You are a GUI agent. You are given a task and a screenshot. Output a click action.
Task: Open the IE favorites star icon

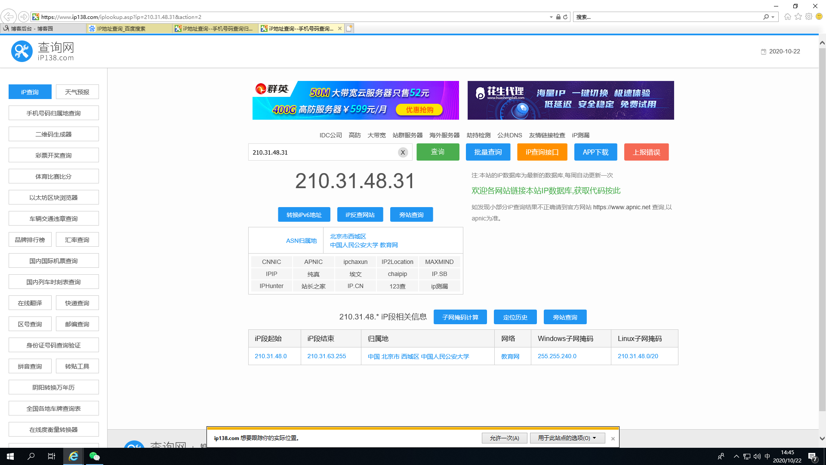click(x=798, y=17)
